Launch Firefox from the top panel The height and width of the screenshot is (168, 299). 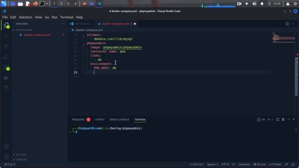[35, 4]
